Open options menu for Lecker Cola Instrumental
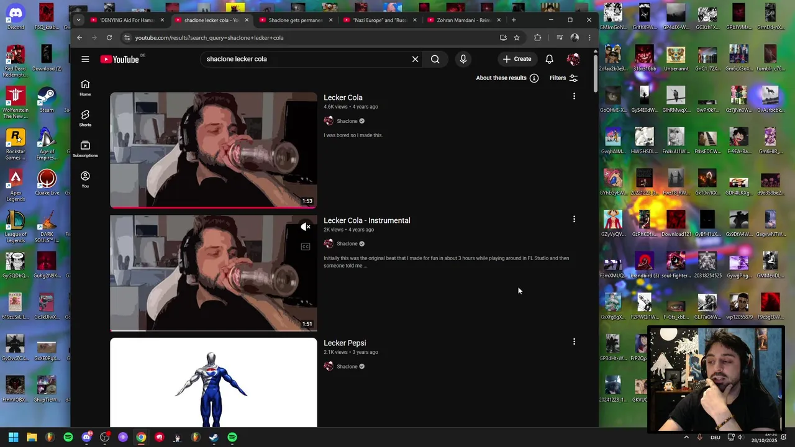795x447 pixels. coord(574,219)
